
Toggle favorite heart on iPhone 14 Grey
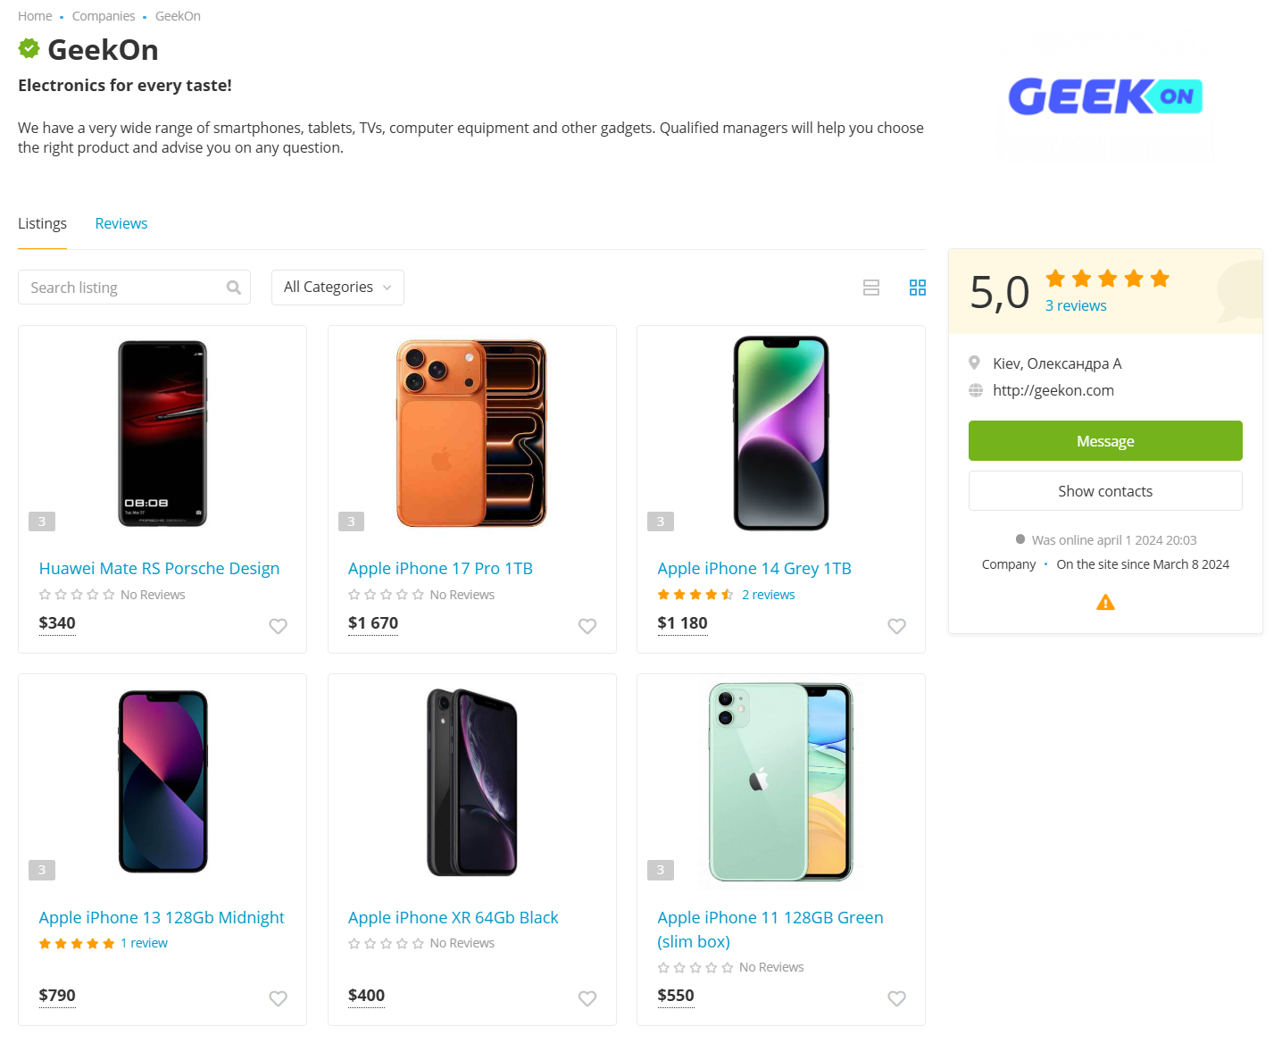[896, 626]
